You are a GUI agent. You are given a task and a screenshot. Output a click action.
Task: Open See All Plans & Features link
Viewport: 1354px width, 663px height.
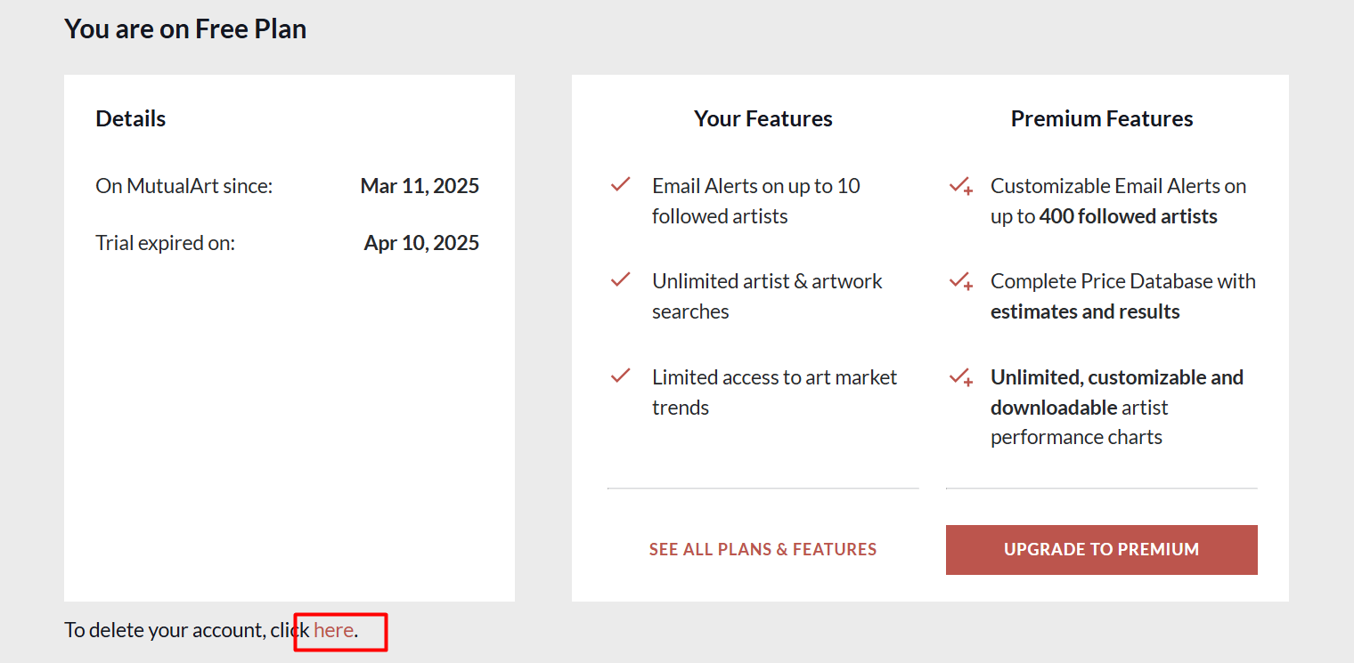[763, 550]
